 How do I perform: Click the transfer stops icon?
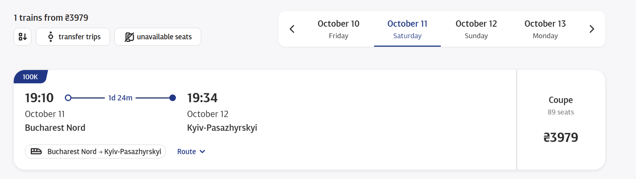(x=51, y=37)
